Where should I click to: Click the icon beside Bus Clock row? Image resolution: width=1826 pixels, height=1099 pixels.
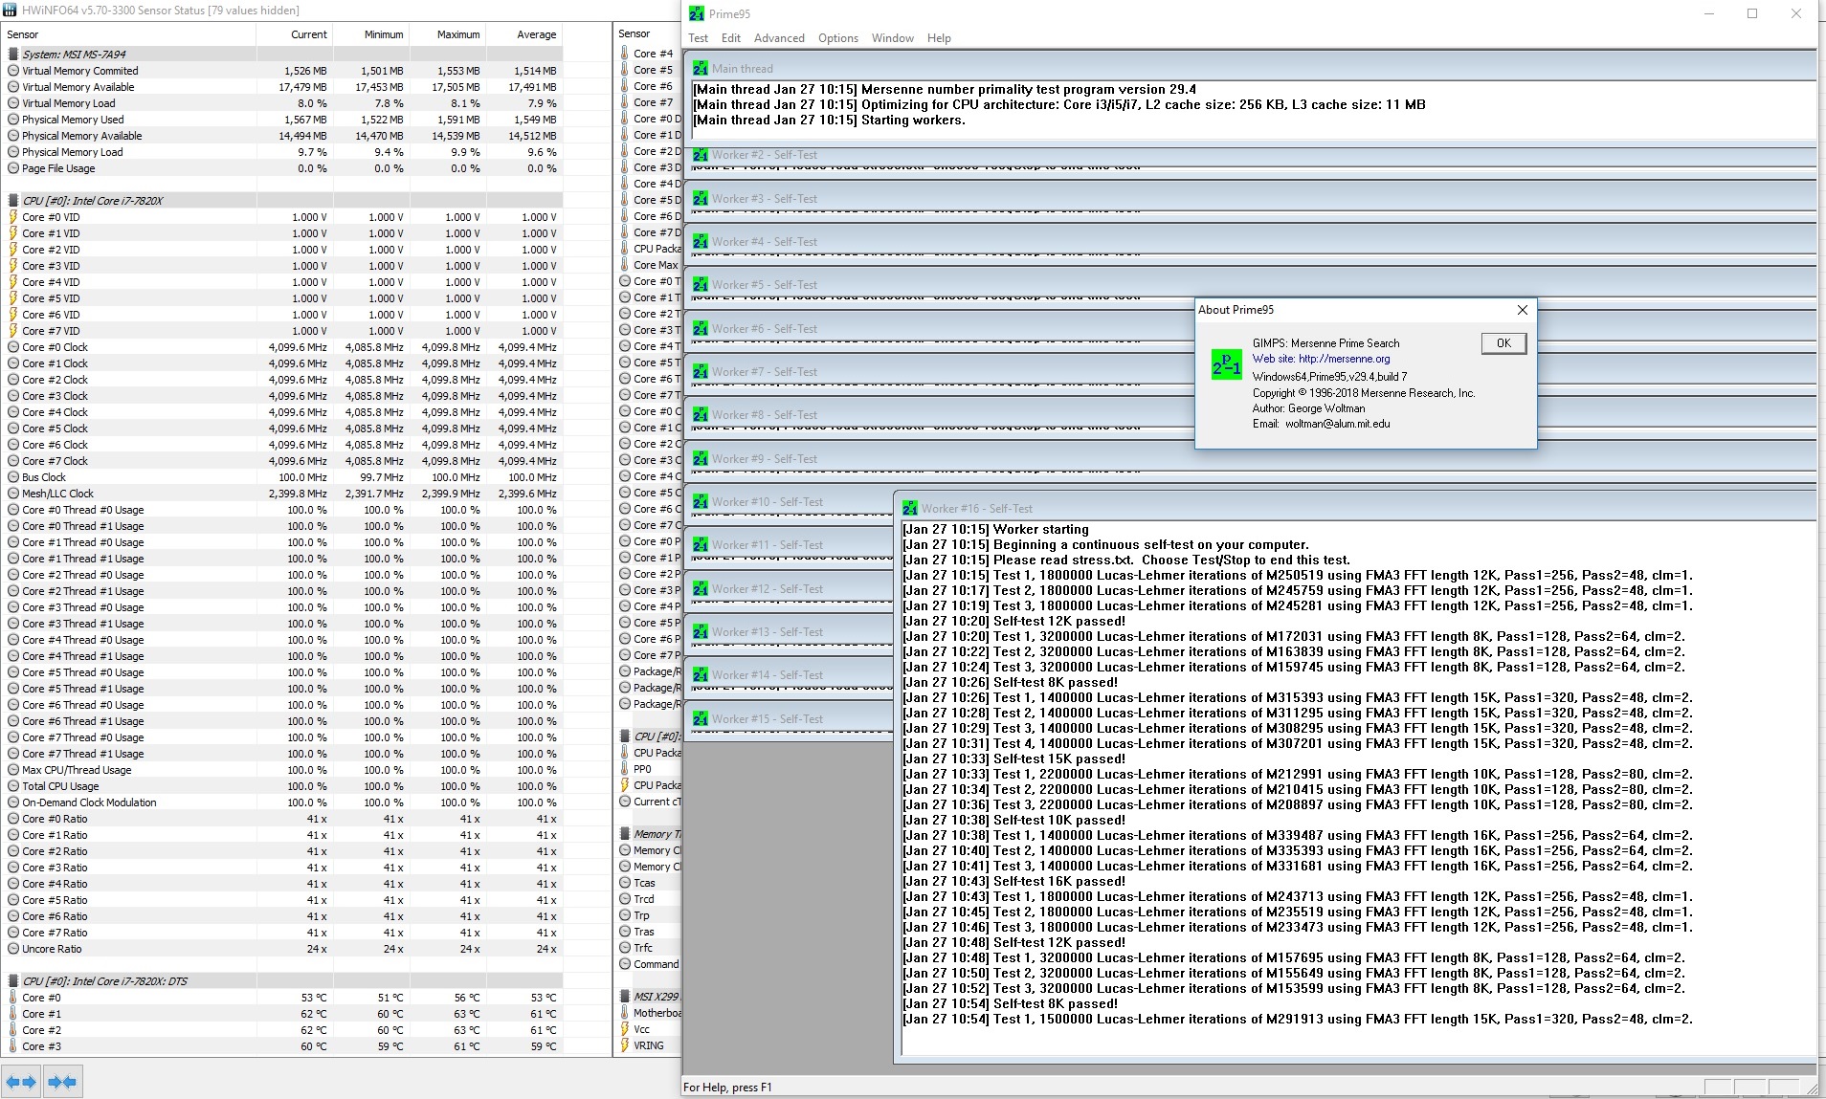click(x=13, y=477)
